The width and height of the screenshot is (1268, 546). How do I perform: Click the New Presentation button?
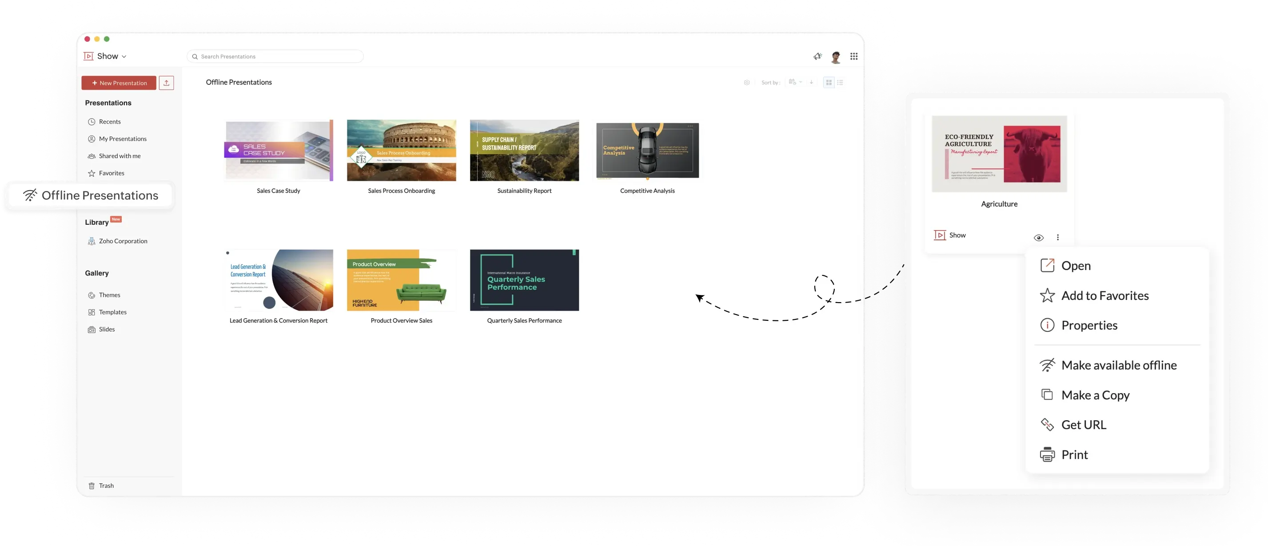pyautogui.click(x=119, y=83)
